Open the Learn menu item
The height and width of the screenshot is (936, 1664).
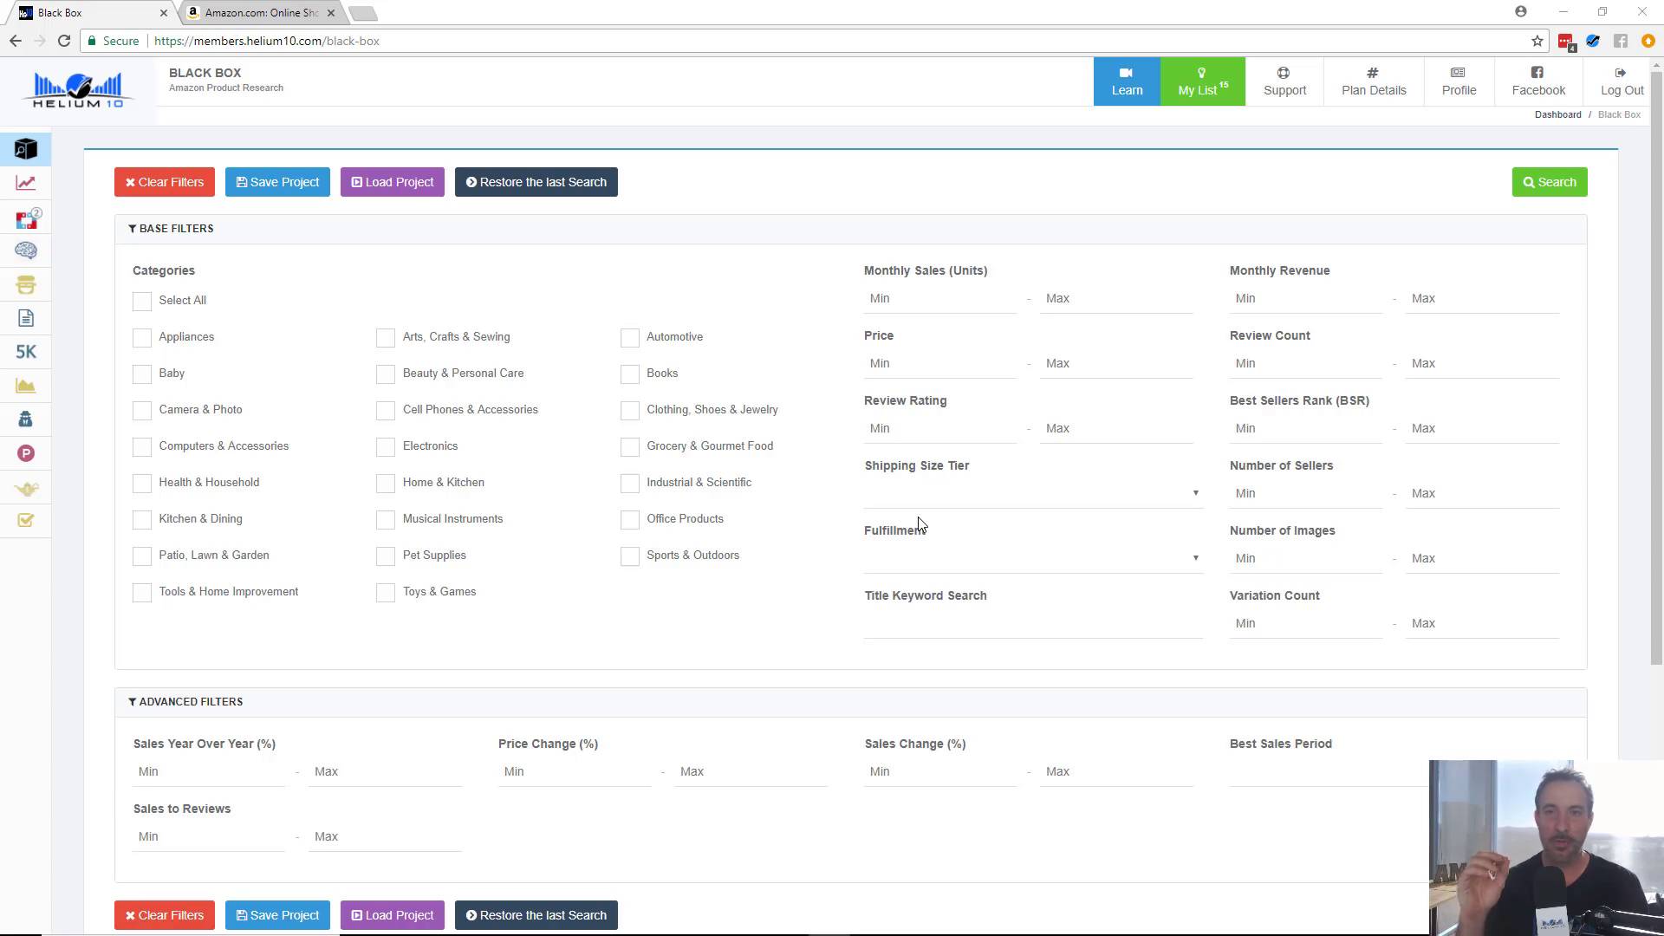point(1127,81)
